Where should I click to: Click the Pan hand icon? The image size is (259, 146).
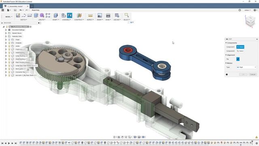[x=122, y=137]
